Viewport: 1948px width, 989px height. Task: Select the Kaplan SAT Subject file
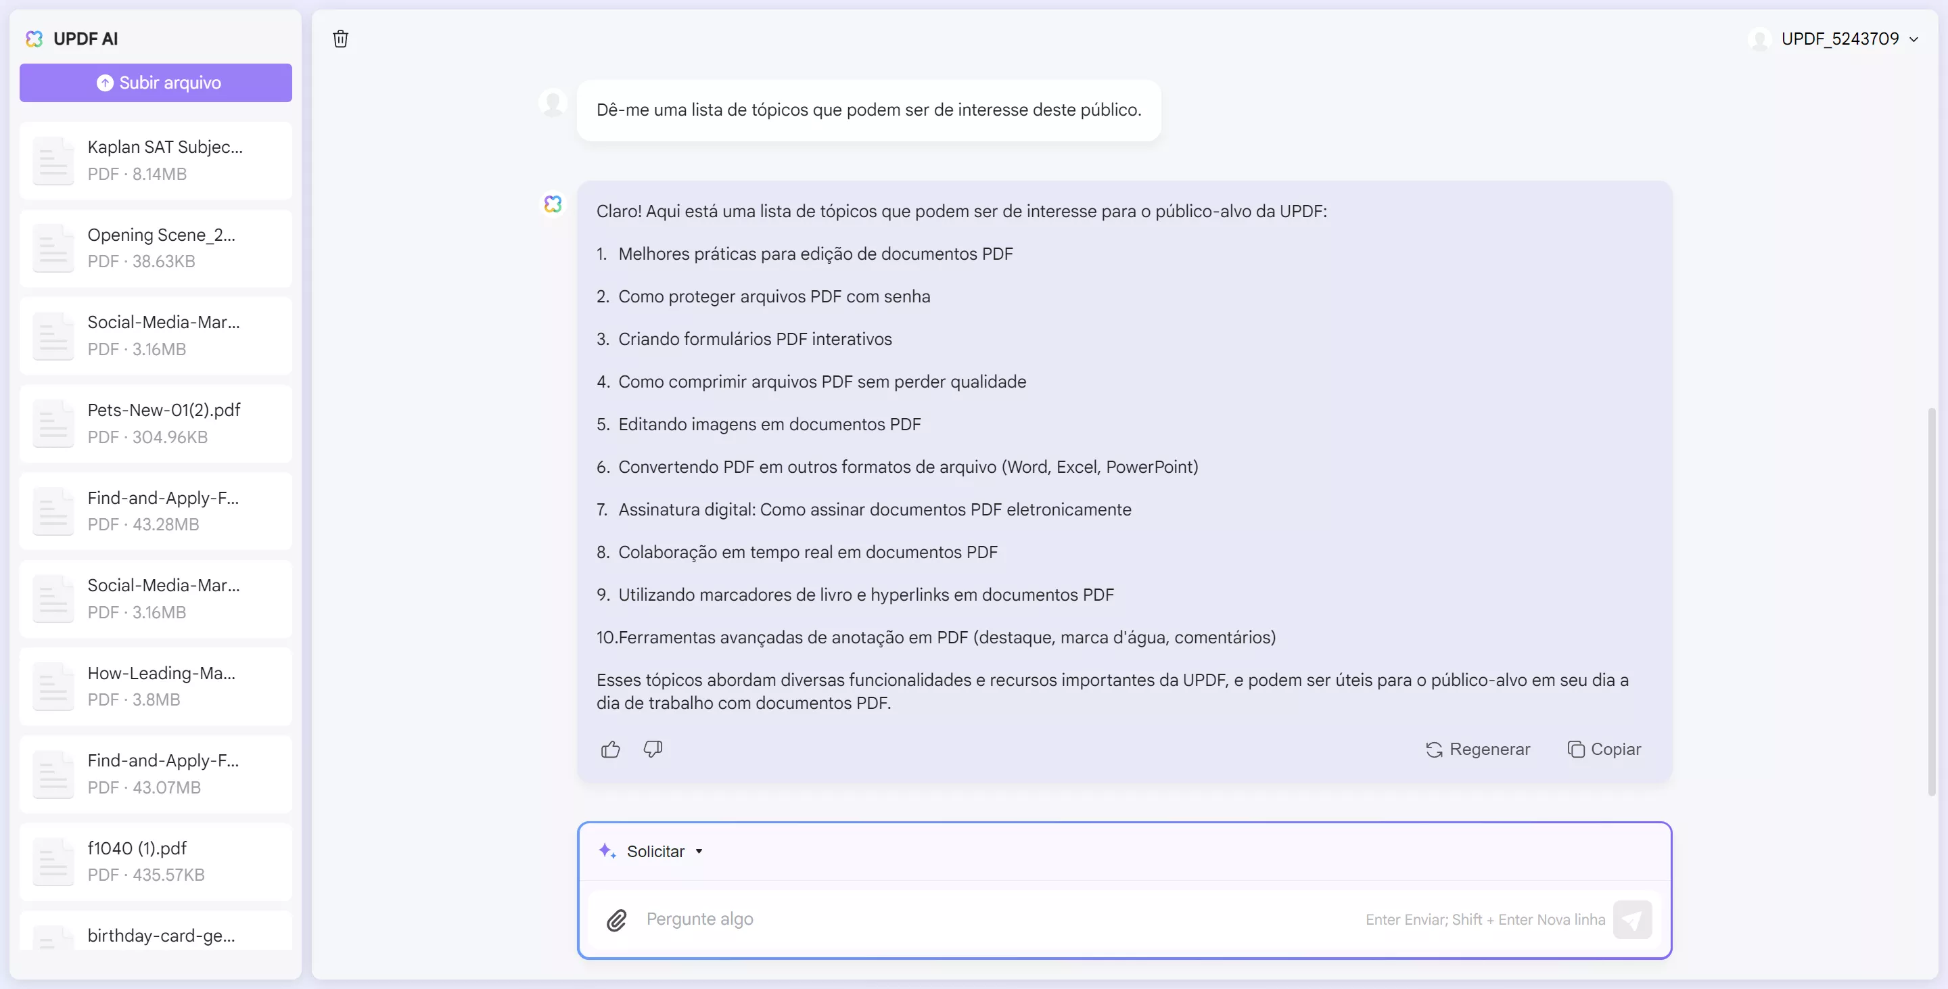[155, 160]
